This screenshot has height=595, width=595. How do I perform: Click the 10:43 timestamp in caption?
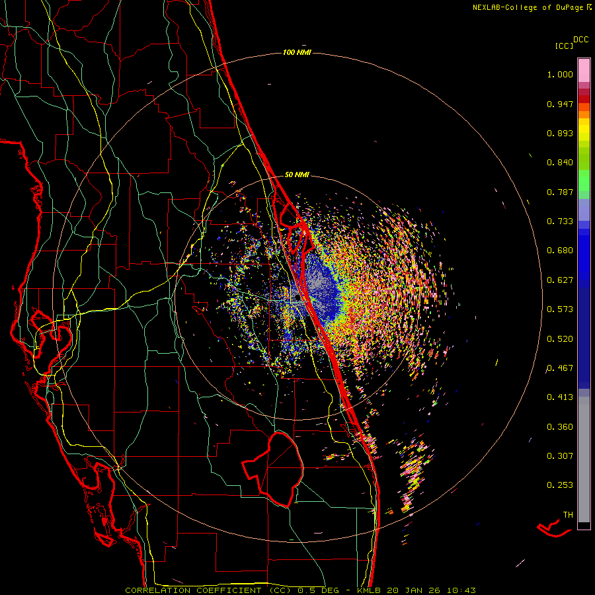pos(461,590)
